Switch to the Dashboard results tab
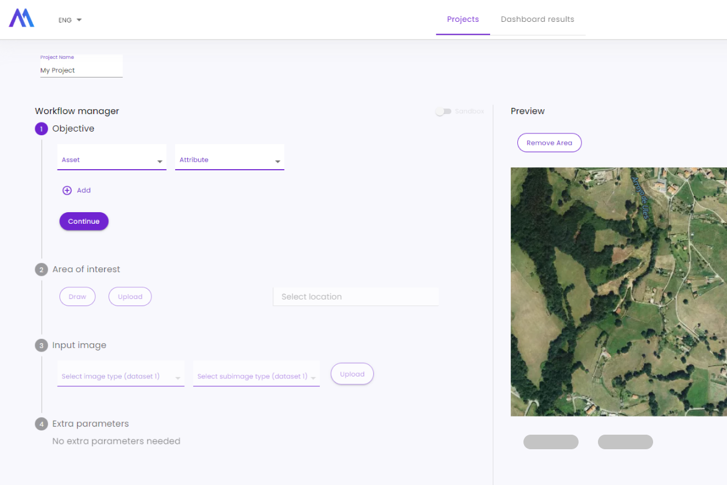The image size is (727, 485). pyautogui.click(x=537, y=19)
